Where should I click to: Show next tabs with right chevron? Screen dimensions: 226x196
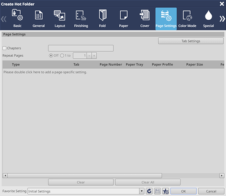click(222, 19)
